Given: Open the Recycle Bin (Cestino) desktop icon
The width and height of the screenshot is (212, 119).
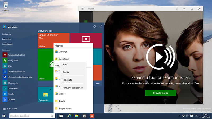Looking at the screenshot, I should pos(6,6).
